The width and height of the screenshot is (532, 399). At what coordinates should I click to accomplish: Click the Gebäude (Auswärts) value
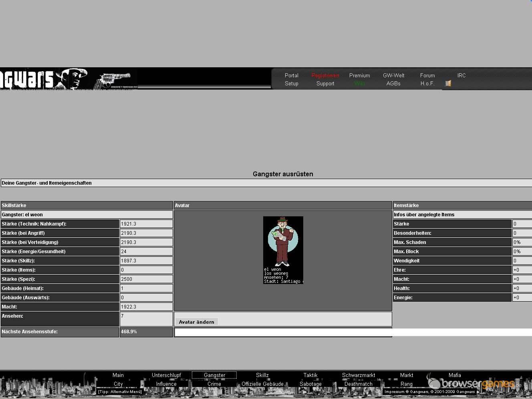(146, 297)
